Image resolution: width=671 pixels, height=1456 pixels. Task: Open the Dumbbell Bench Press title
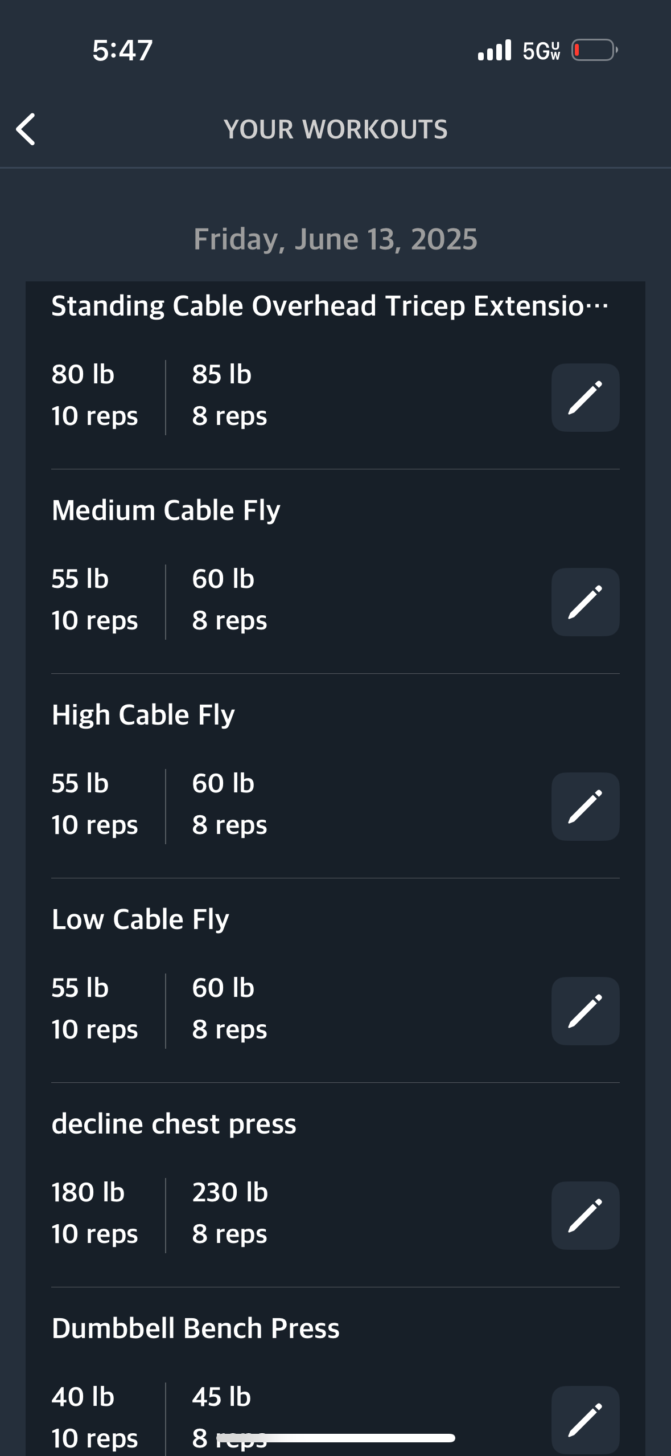pyautogui.click(x=196, y=1328)
